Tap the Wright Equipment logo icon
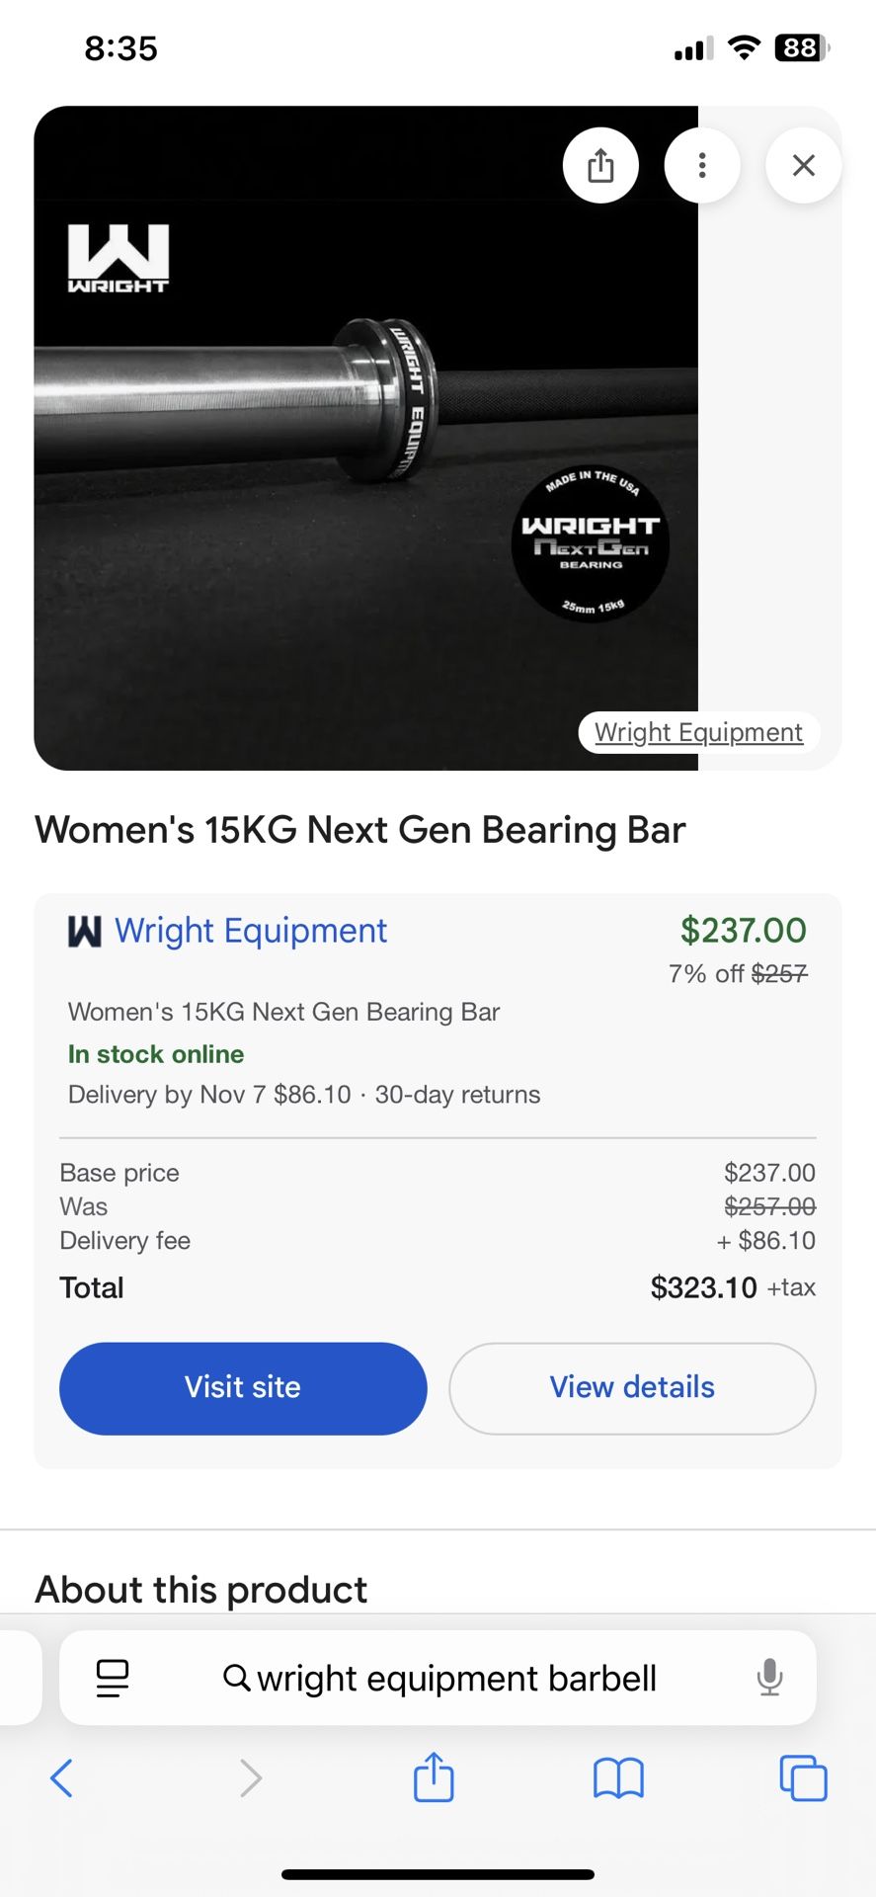Screen dimensions: 876x1897 click(x=86, y=931)
